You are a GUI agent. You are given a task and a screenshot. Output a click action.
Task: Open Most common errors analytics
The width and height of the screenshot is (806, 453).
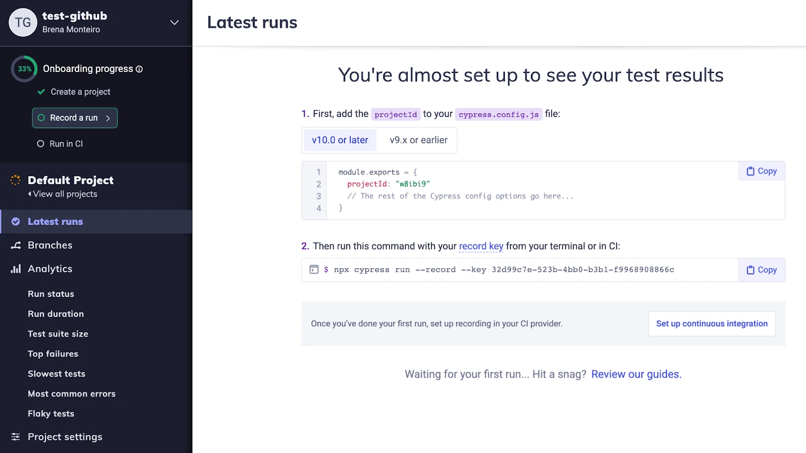tap(72, 394)
